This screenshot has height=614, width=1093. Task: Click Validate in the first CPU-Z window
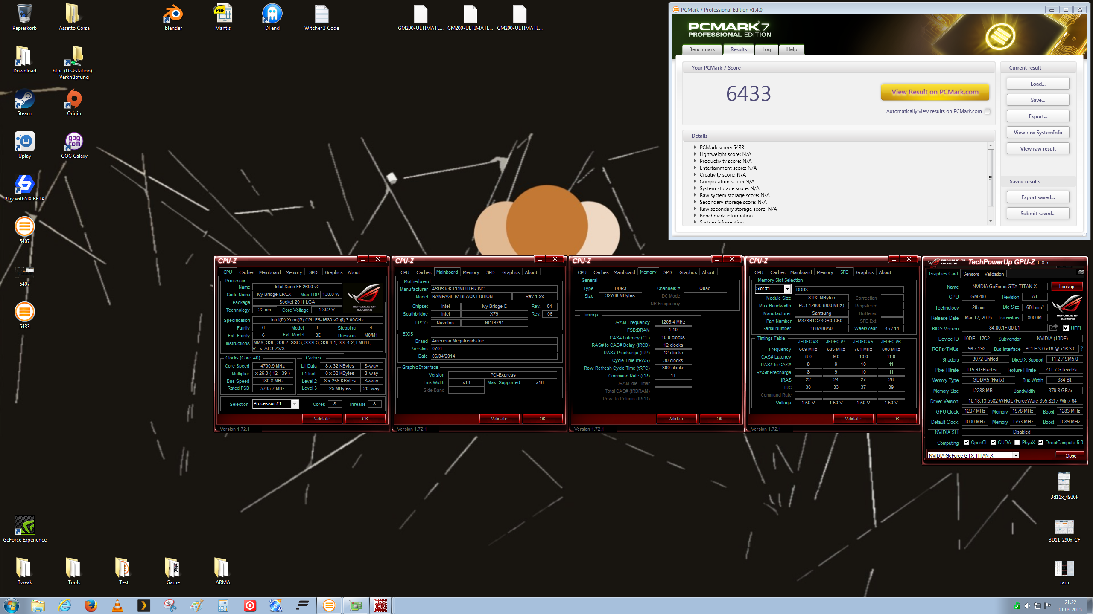point(322,419)
